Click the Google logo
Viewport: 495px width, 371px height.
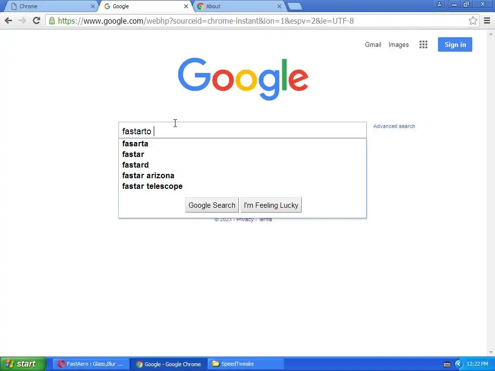[243, 79]
